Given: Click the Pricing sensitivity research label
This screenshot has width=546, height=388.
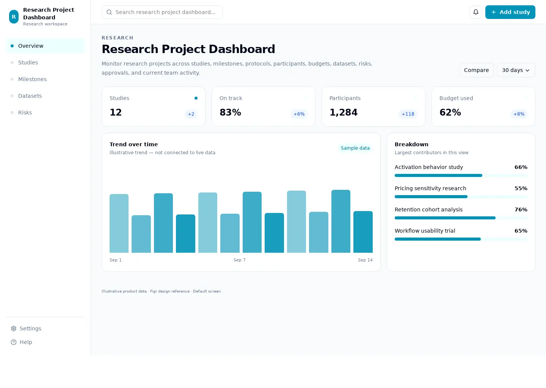Looking at the screenshot, I should point(430,188).
